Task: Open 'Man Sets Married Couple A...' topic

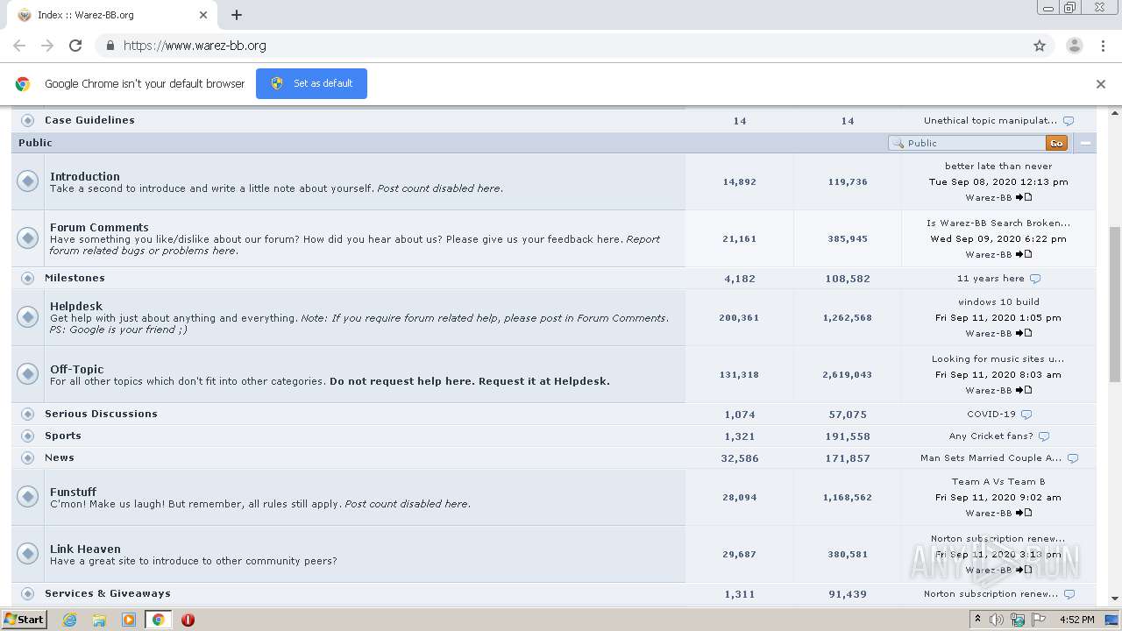Action: coord(991,457)
